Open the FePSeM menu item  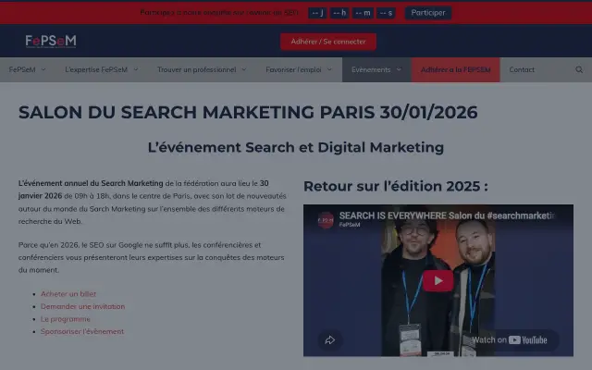22,69
